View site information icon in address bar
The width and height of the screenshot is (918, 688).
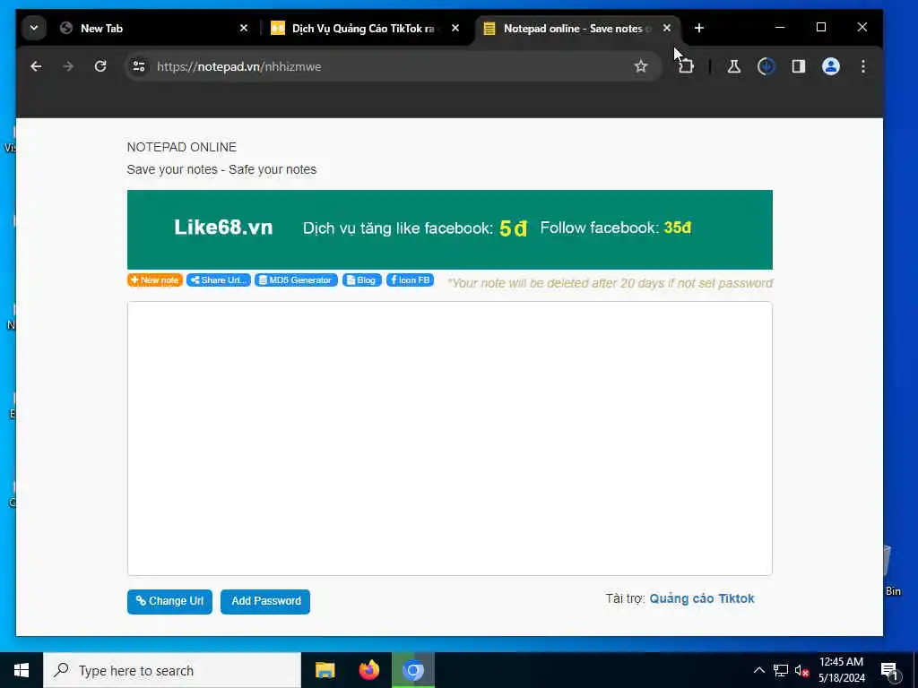pyautogui.click(x=139, y=66)
